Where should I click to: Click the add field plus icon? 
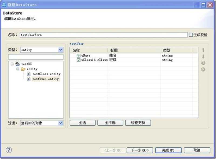click(x=203, y=63)
